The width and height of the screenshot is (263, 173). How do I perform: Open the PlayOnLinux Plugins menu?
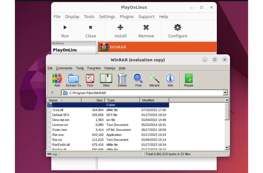pyautogui.click(x=127, y=17)
